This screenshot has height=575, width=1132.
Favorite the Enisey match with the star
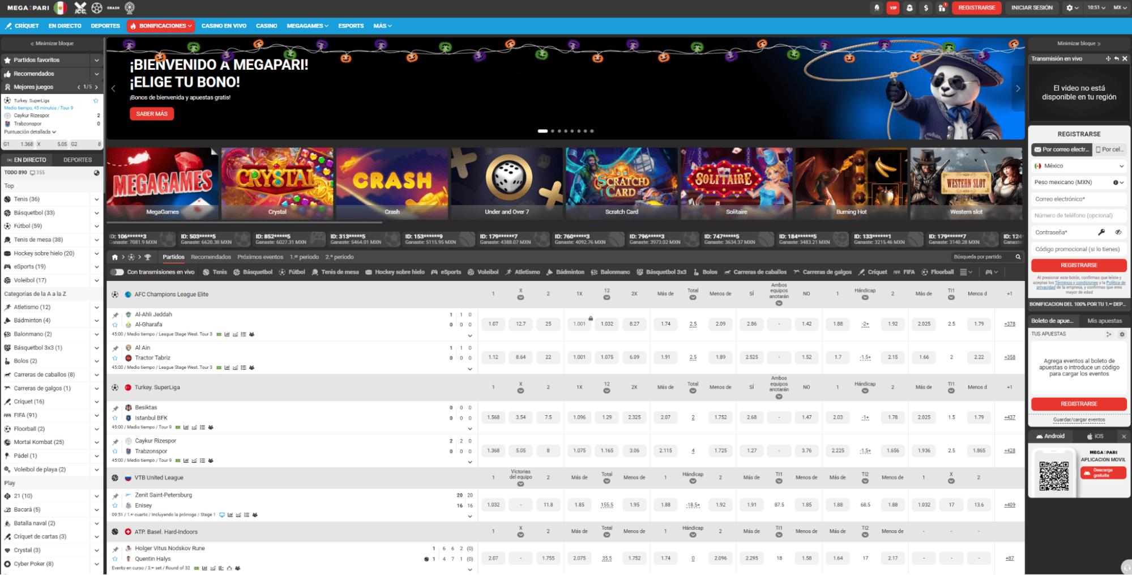116,506
